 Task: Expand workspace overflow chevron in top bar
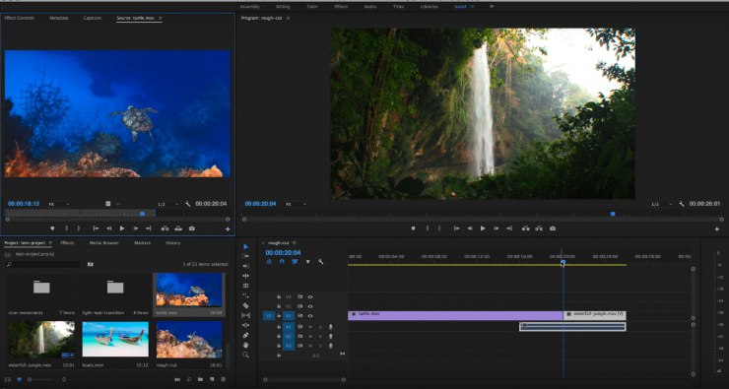point(492,7)
